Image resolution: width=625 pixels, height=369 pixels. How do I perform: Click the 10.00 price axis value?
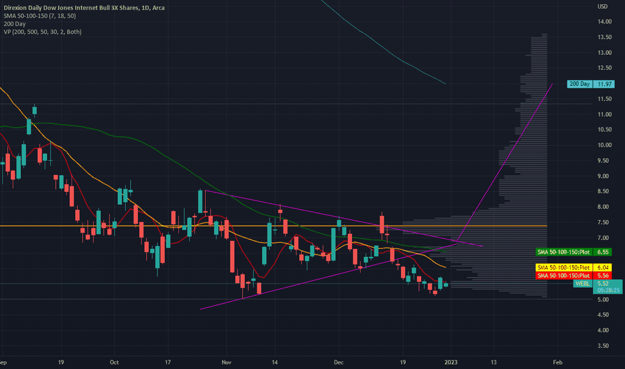tap(604, 145)
